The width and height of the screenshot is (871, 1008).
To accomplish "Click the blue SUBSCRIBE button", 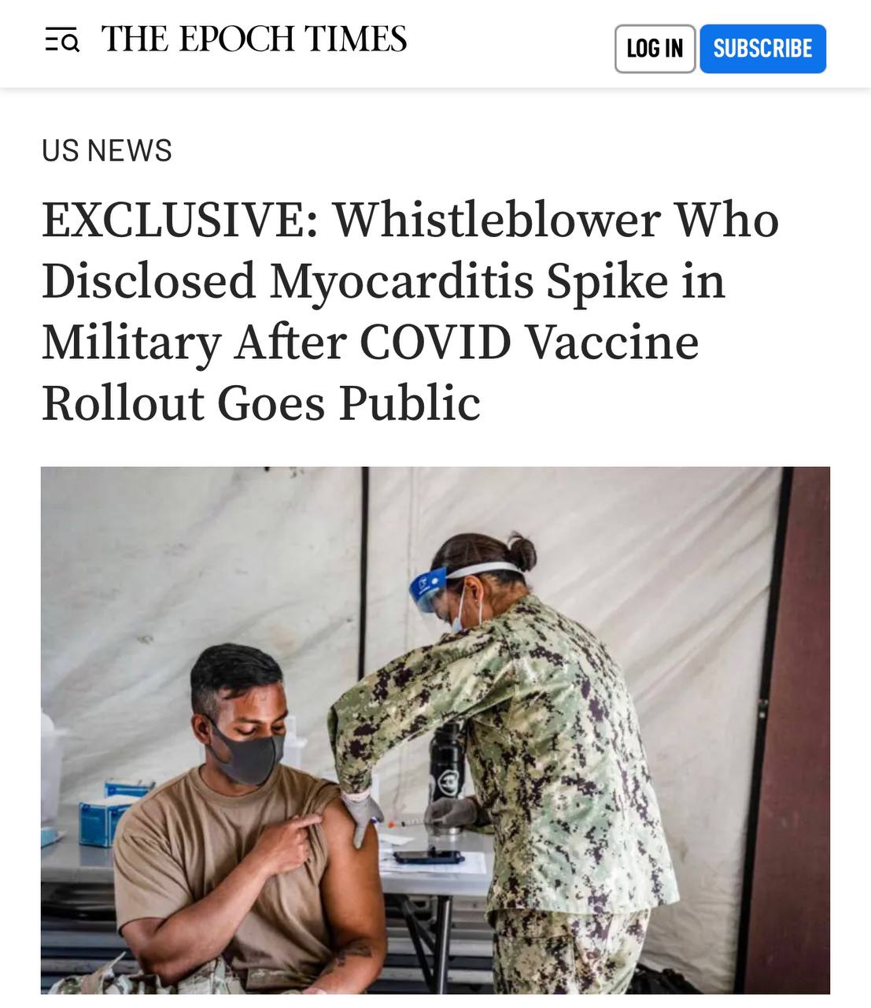I will [762, 49].
